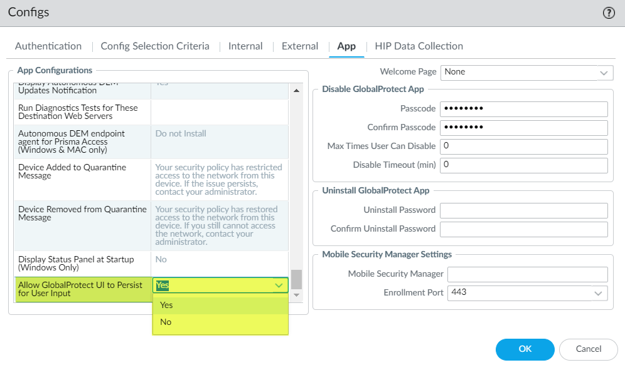This screenshot has height=370, width=625.
Task: Click the Mobile Security Manager field
Action: (x=527, y=274)
